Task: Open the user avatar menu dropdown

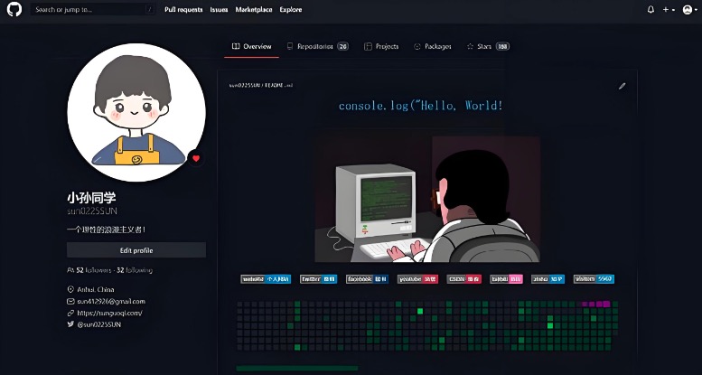Action: [689, 9]
